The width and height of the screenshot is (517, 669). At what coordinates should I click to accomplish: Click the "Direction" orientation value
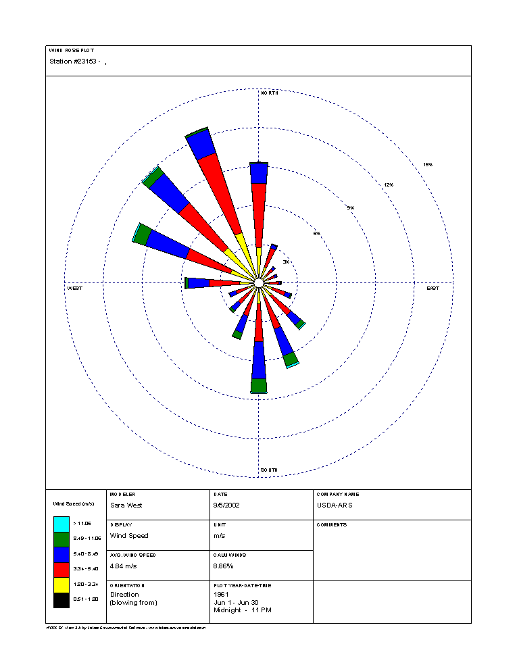pos(124,595)
